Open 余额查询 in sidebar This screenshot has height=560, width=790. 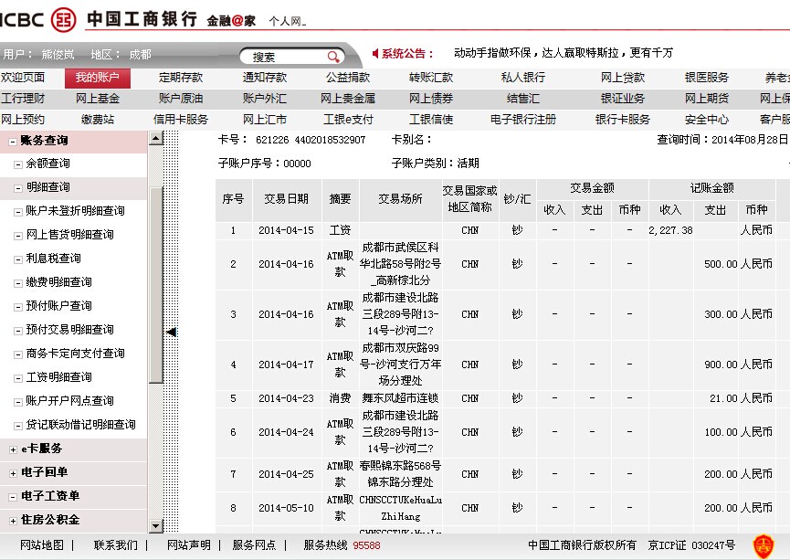click(x=47, y=164)
